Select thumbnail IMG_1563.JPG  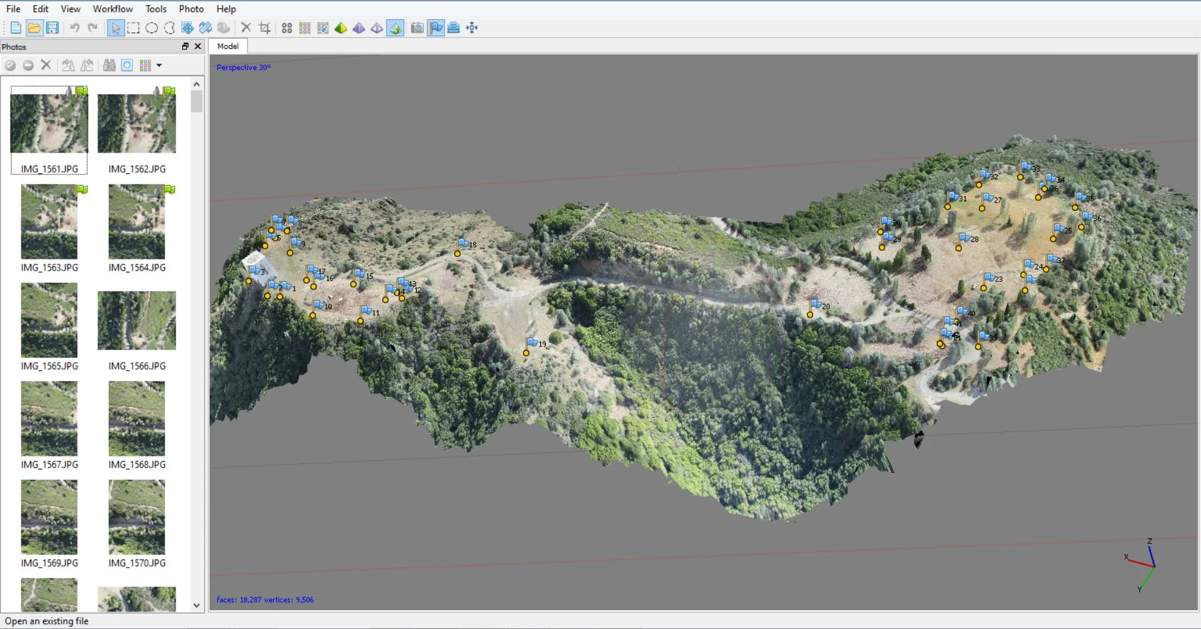49,221
